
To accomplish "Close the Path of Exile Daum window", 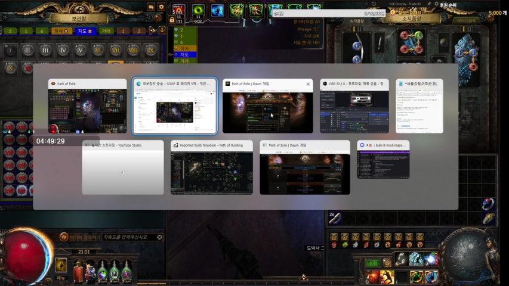I will tap(308, 84).
